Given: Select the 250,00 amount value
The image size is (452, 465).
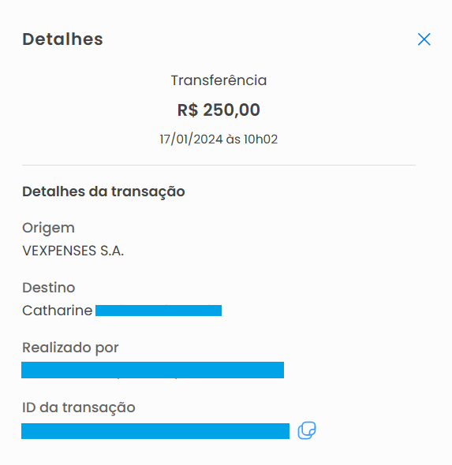Looking at the screenshot, I should (x=231, y=110).
